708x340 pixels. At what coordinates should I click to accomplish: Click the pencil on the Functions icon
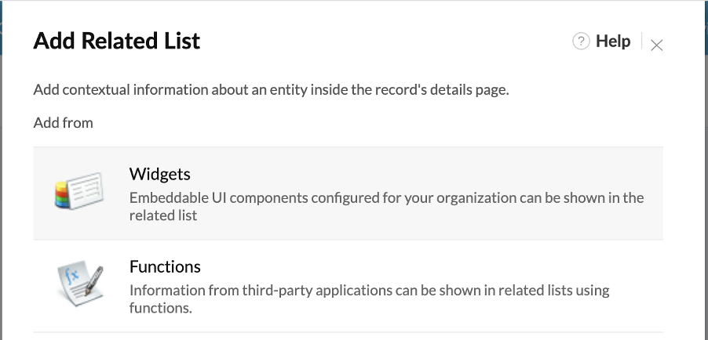pos(94,280)
